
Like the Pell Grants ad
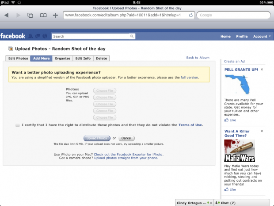coord(230,120)
